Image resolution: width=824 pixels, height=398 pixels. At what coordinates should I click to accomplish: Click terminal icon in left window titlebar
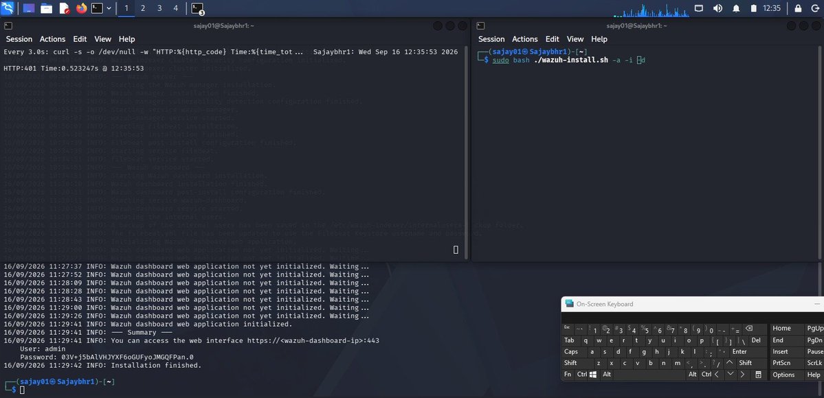pyautogui.click(x=8, y=25)
